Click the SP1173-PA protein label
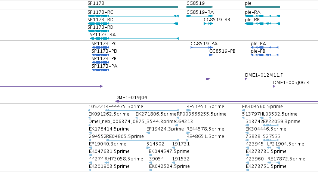Image resolution: width=318 pixels, height=172 pixels. pos(105,66)
